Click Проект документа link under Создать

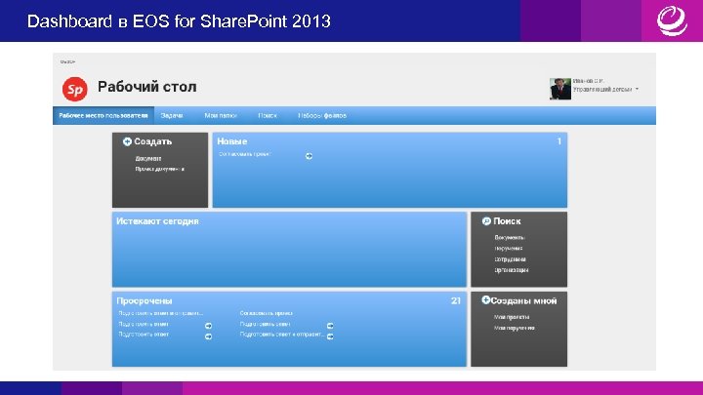[159, 170]
